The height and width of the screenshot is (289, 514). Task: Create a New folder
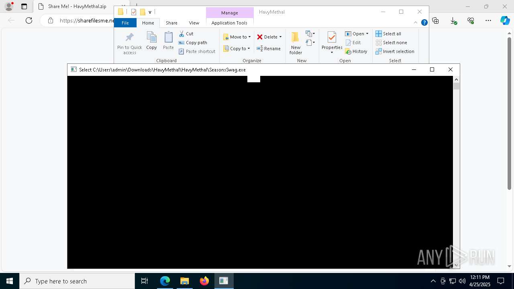tap(296, 43)
